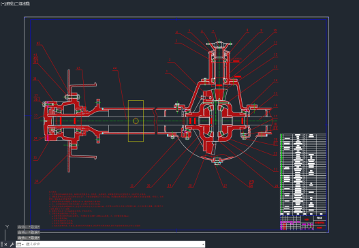Grab the command line drag handle
The width and height of the screenshot is (359, 248).
2,245
